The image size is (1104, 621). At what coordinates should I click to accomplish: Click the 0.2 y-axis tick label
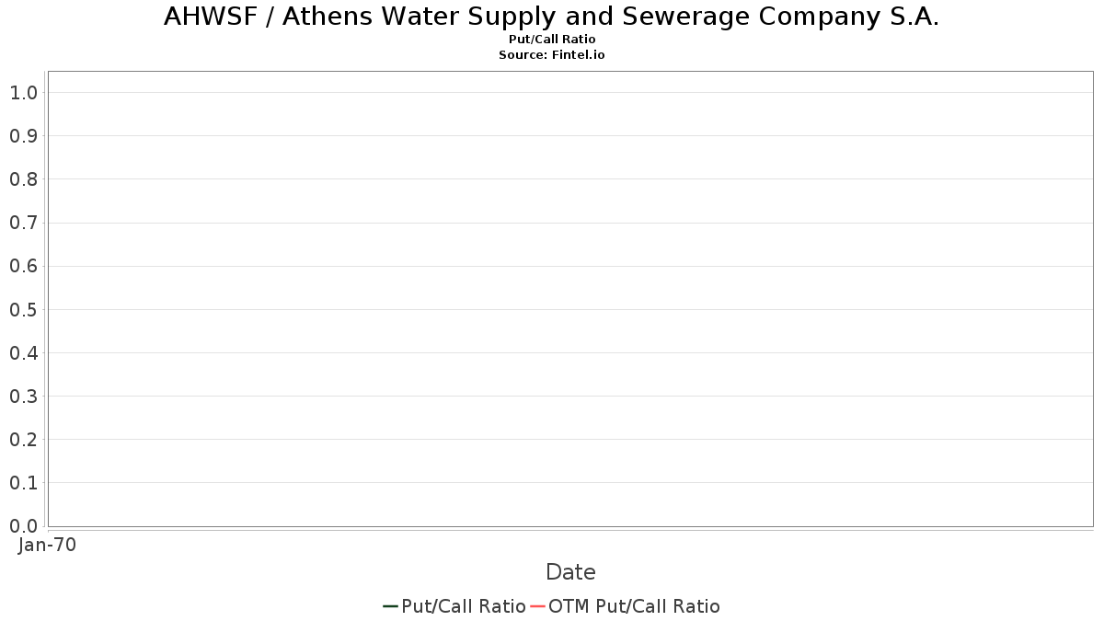click(x=24, y=440)
